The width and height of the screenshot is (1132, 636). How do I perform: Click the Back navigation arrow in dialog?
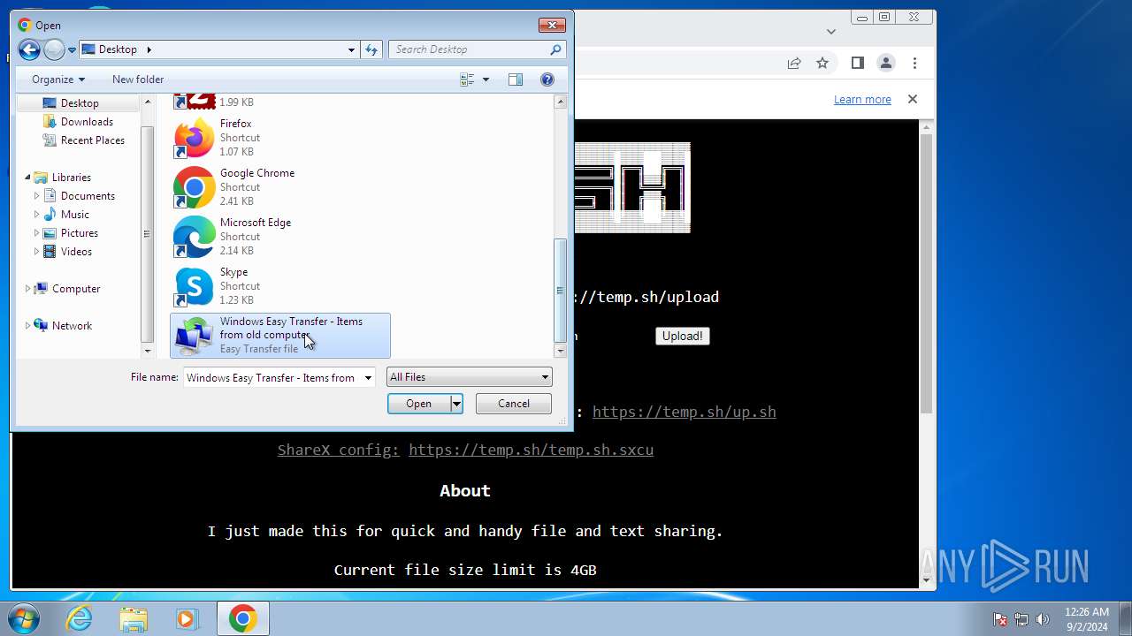click(29, 49)
